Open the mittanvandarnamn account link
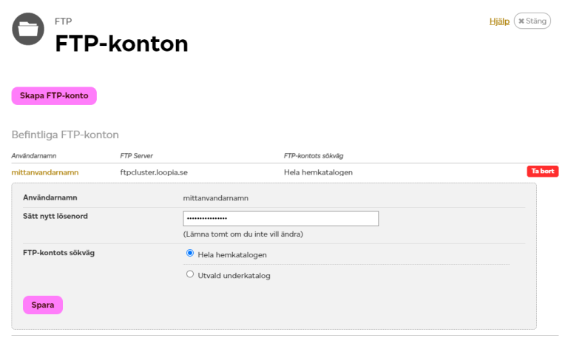Viewport: 568px width, 352px height. click(x=45, y=172)
